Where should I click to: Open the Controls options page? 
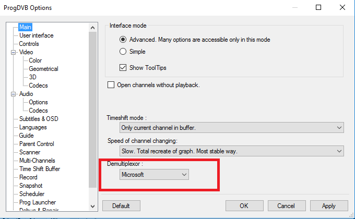click(x=29, y=44)
